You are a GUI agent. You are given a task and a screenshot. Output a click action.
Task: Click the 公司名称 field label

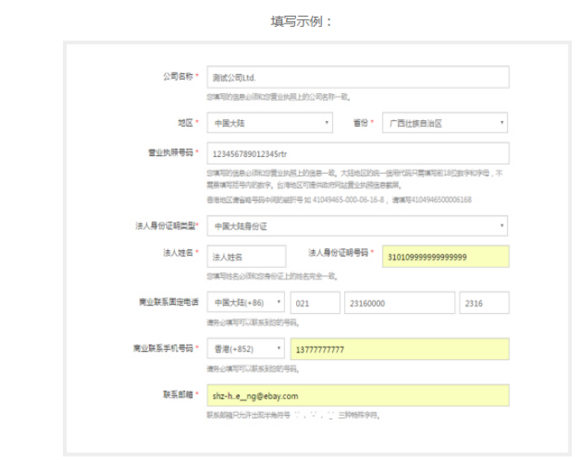coord(177,76)
